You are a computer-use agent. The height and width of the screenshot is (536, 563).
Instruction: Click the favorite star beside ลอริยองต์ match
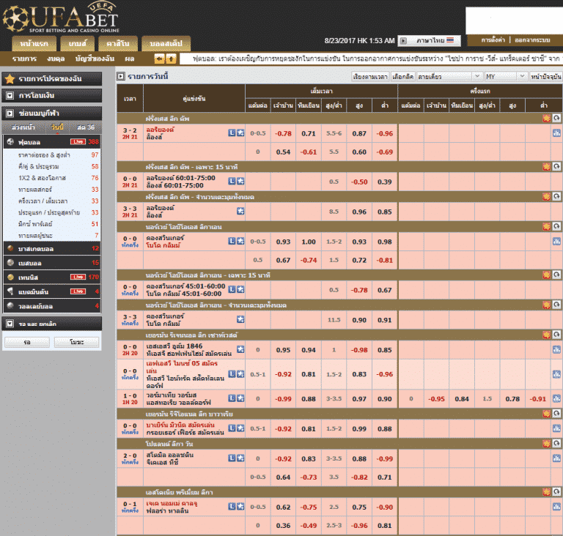[240, 133]
